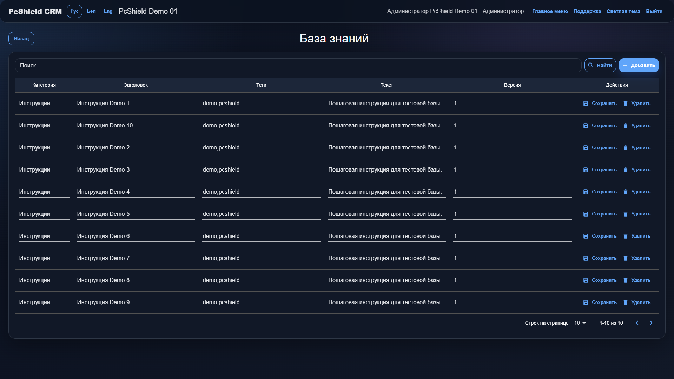Open Поддержка support link
Screen dimensions: 674x379
(587, 11)
